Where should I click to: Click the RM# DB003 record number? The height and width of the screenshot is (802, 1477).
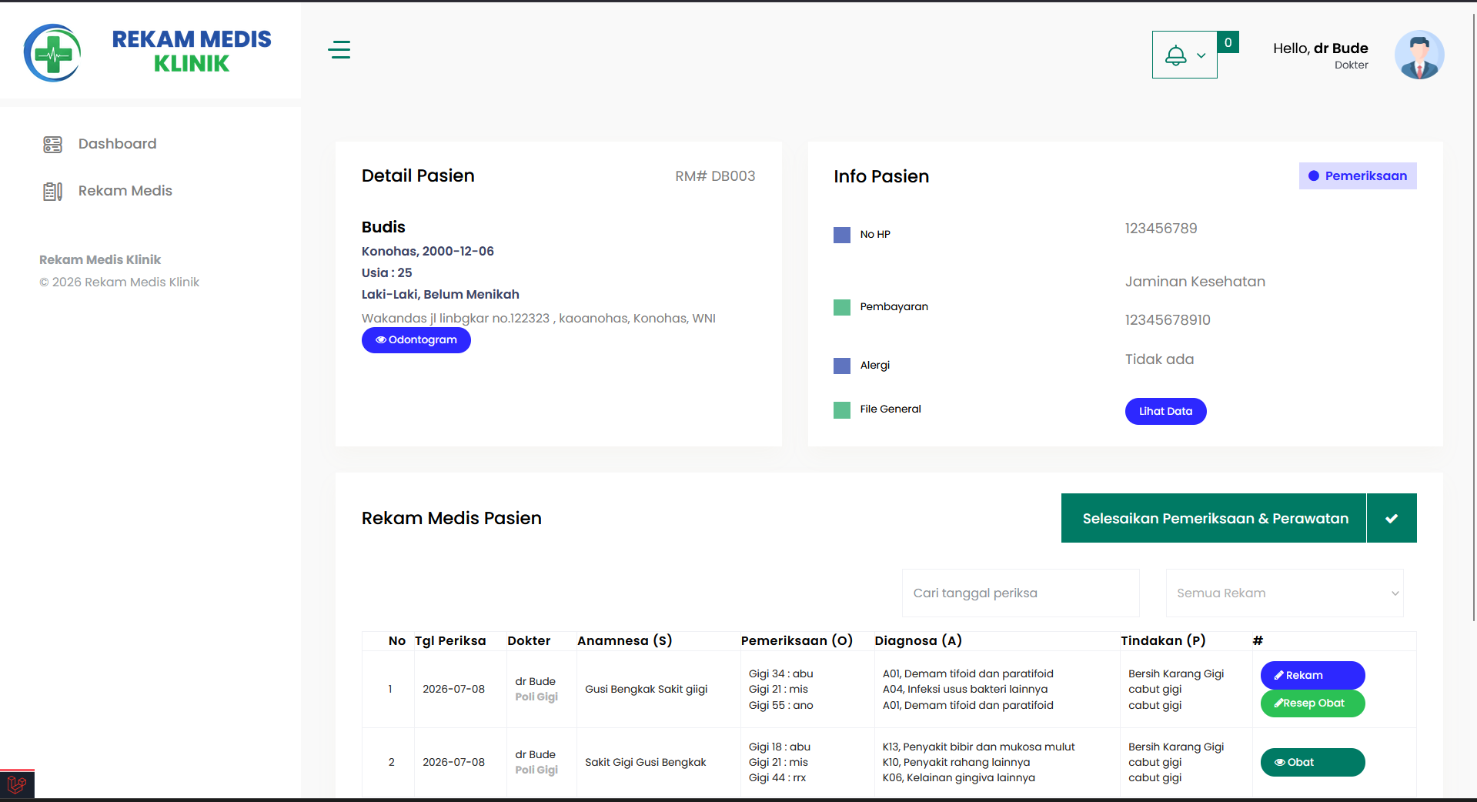point(715,176)
